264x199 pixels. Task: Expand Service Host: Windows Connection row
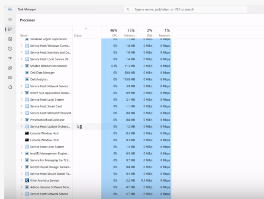(x=22, y=45)
